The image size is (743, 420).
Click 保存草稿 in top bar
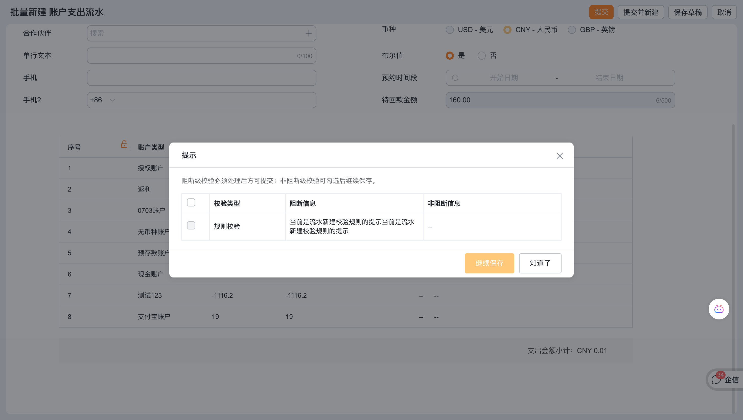(688, 12)
